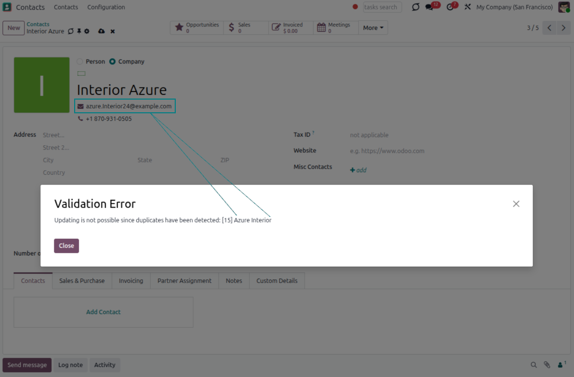
Task: Go to previous contact record arrow
Action: click(x=549, y=28)
